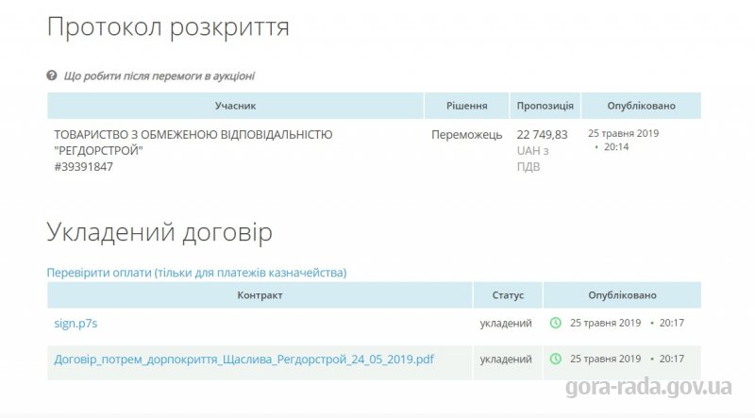Click the offer amount 22 749,83

542,135
